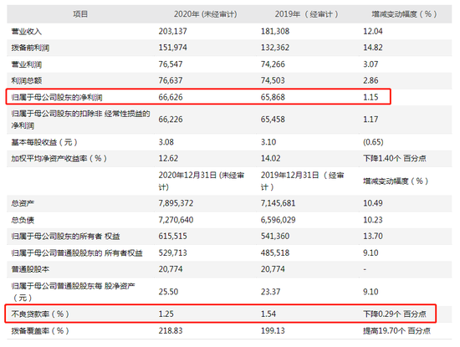Click the 25.50 net assets per share

[168, 292]
